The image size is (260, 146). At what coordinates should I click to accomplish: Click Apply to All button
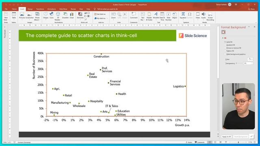click(226, 137)
